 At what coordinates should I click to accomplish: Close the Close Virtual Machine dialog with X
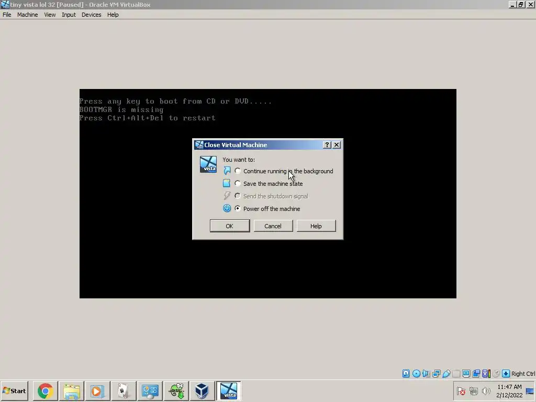point(337,145)
